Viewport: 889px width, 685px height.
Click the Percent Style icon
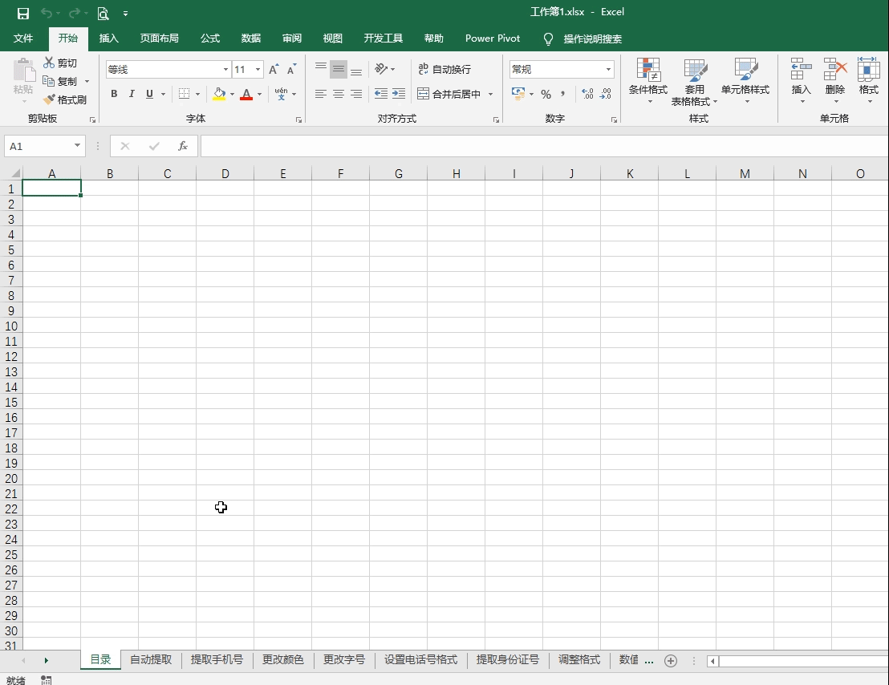coord(545,94)
